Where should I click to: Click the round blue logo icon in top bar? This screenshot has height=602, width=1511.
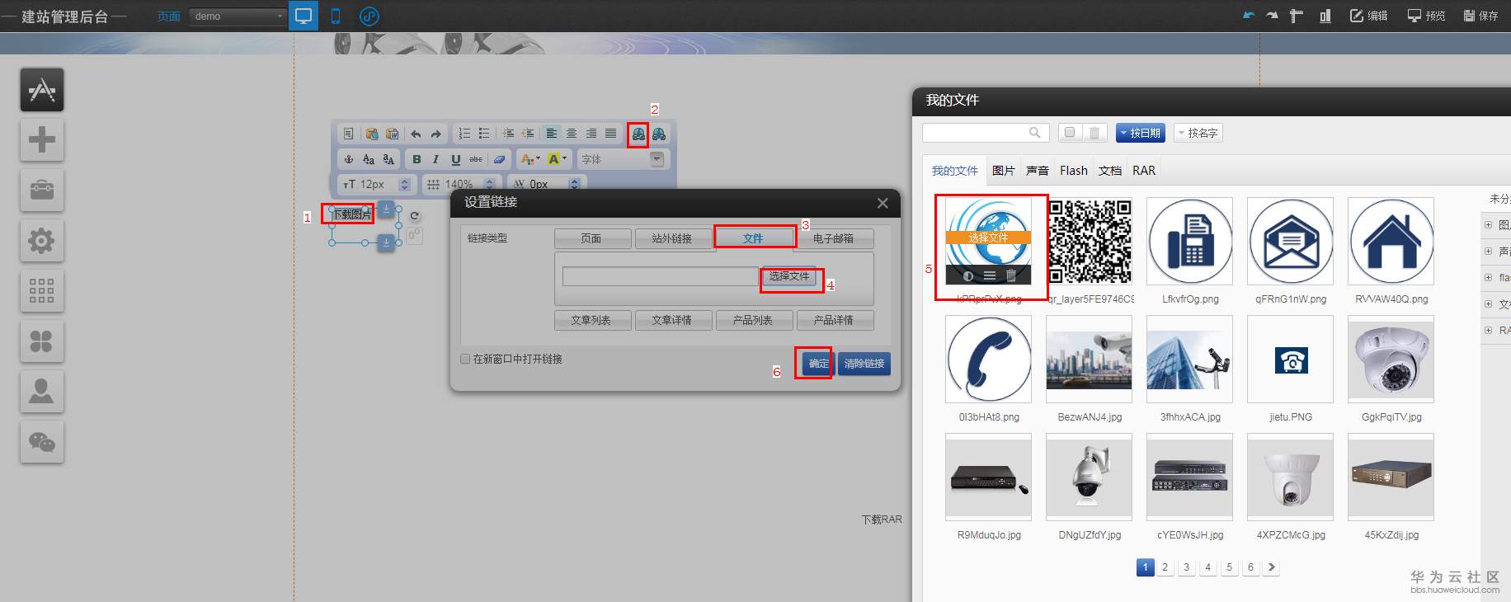point(370,16)
